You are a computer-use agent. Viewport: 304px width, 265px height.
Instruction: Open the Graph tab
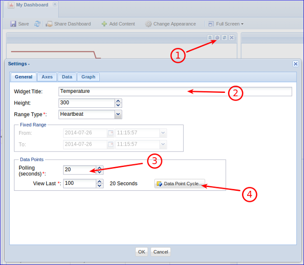tap(88, 77)
